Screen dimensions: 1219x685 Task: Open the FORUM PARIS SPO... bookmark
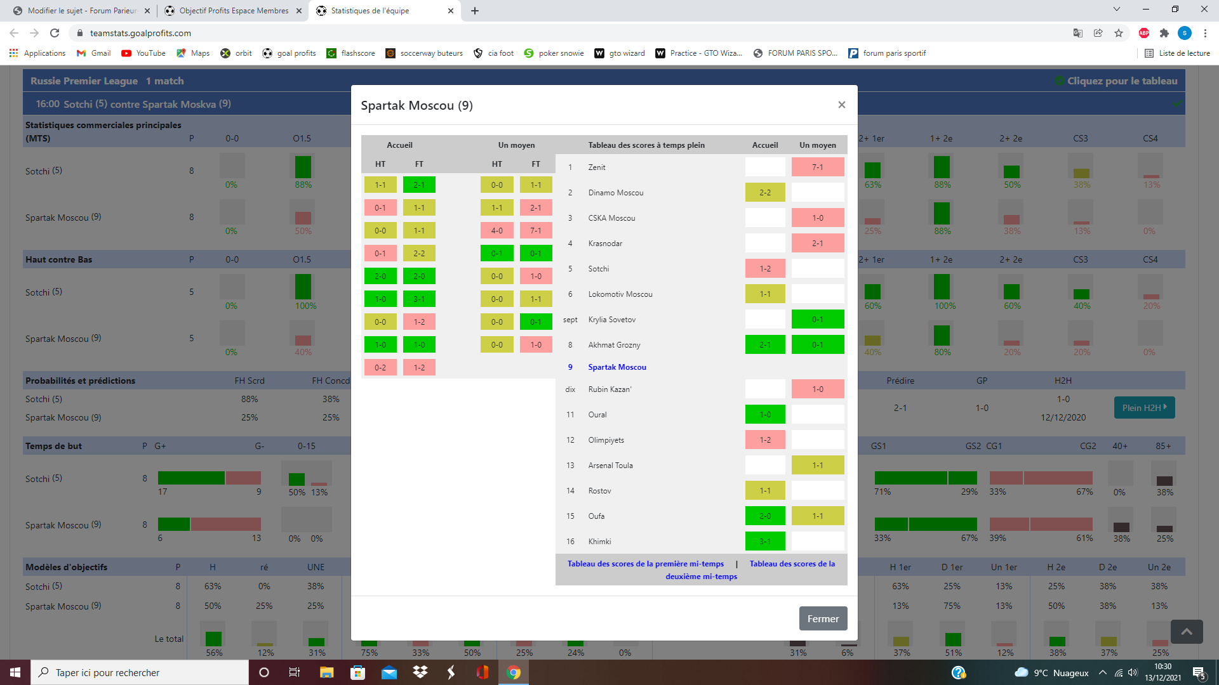pyautogui.click(x=795, y=53)
